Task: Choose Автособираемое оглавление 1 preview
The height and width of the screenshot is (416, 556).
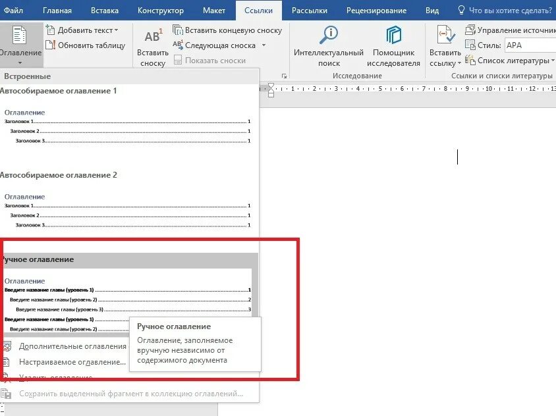Action: point(128,126)
